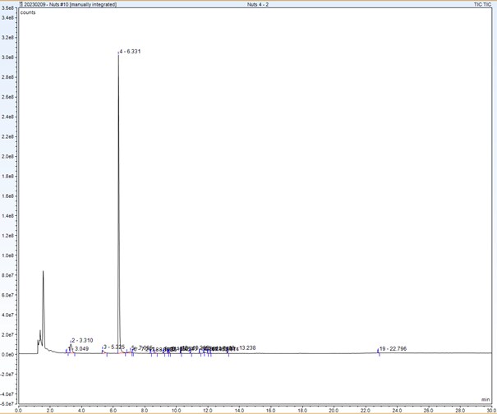The image size is (497, 414).
Task: Click the '3.049' peak retention label
Action: coord(81,349)
